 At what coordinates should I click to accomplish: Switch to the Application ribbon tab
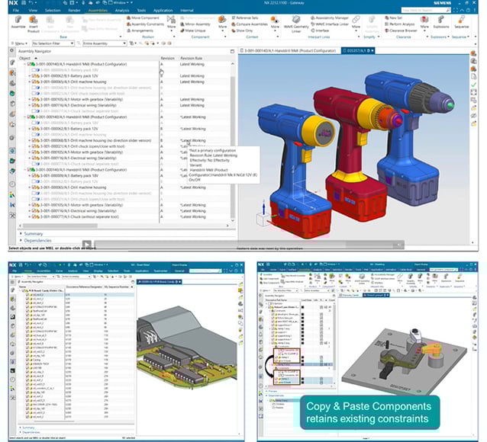163,11
